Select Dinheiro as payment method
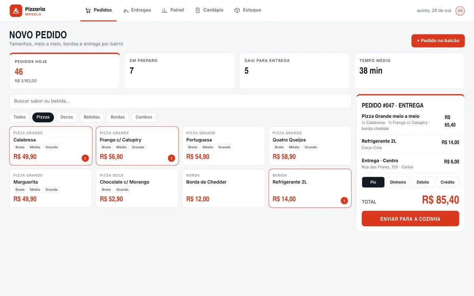Screen dimensions: 474x296 point(398,182)
